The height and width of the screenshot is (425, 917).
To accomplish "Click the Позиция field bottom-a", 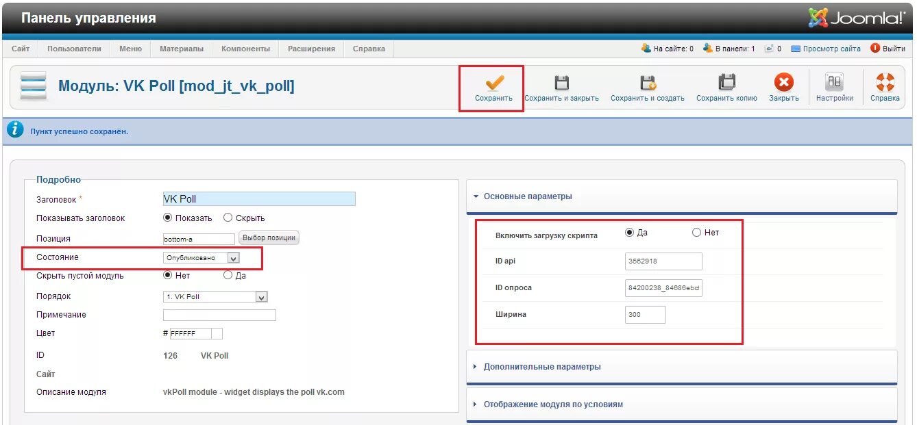I will (x=199, y=239).
